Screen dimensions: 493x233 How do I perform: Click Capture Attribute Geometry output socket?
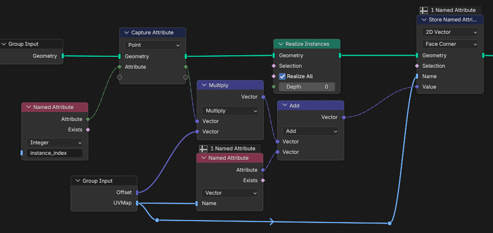click(x=186, y=56)
